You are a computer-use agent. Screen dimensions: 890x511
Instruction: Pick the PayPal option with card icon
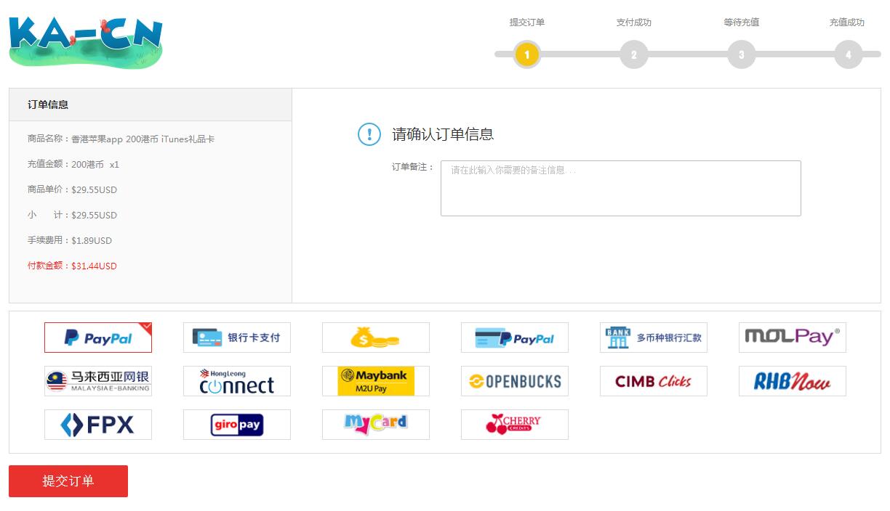(515, 338)
